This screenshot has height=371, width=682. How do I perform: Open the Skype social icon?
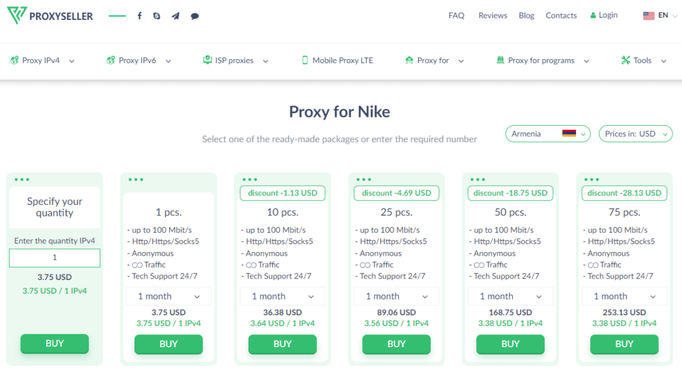click(157, 16)
